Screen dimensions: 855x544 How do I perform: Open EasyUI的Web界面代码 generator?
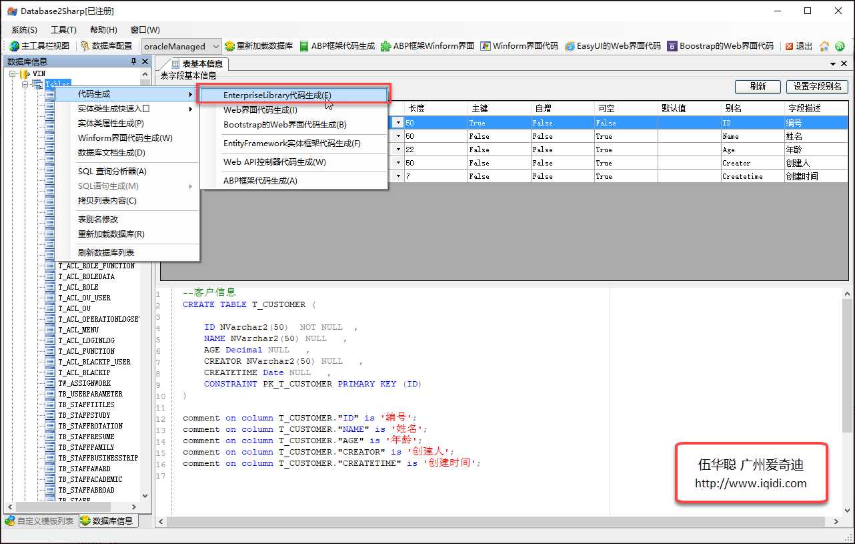pyautogui.click(x=613, y=46)
